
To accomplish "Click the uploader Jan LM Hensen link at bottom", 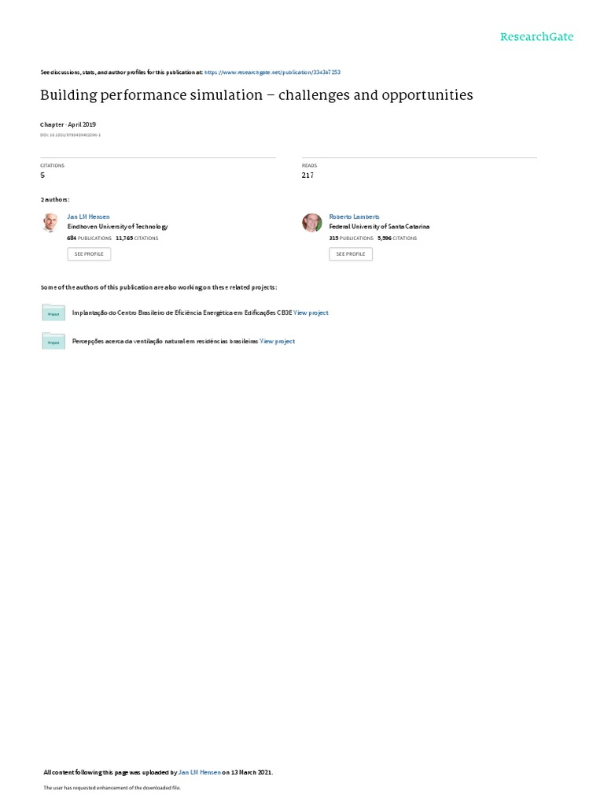I will [x=199, y=772].
